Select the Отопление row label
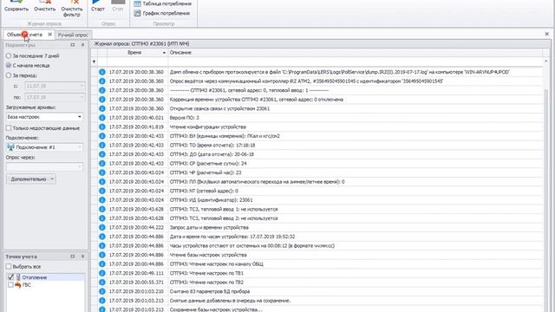The height and width of the screenshot is (312, 555). [x=35, y=277]
